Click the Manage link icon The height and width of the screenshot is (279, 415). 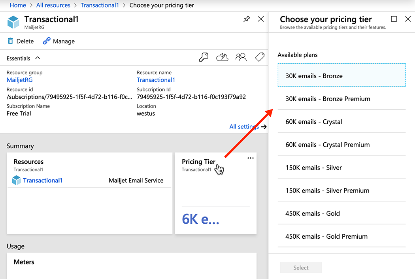tap(47, 41)
